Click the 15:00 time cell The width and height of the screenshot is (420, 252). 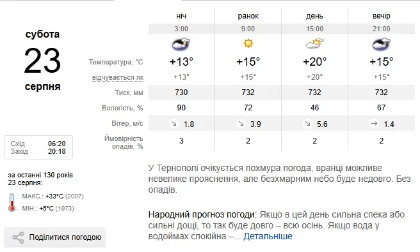315,29
